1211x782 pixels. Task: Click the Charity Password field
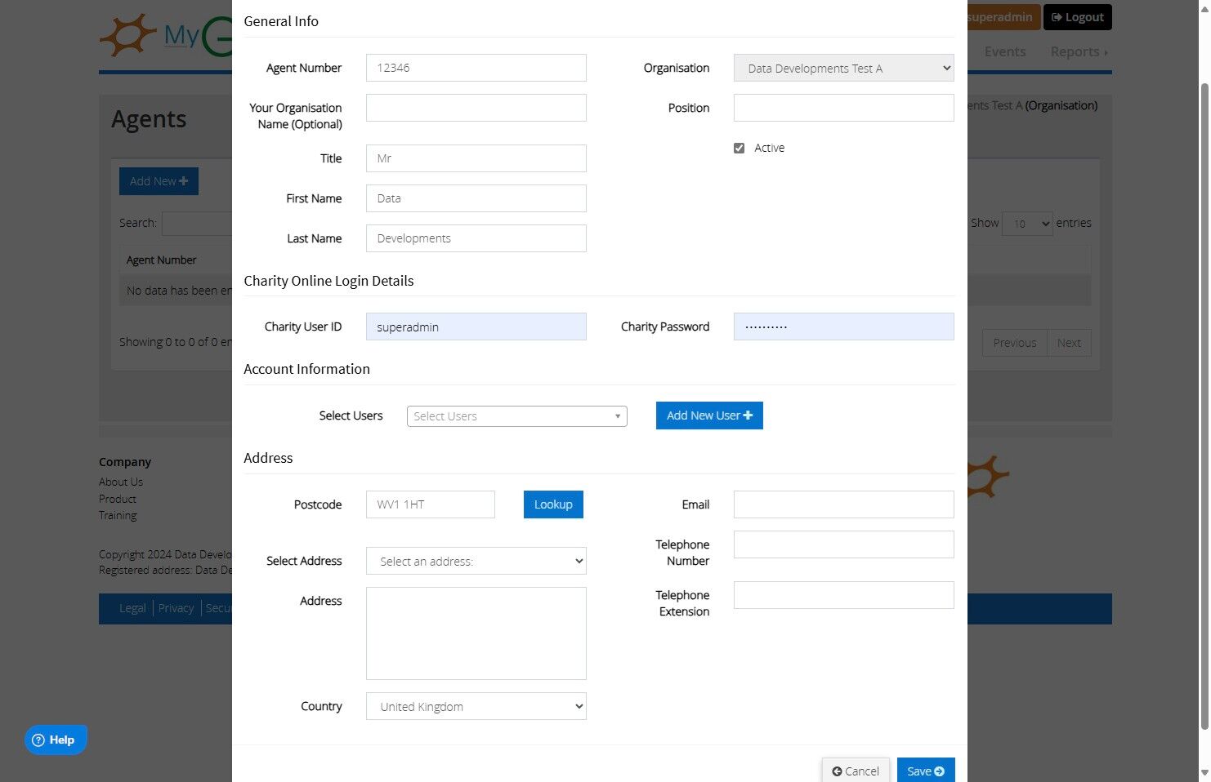pos(844,327)
